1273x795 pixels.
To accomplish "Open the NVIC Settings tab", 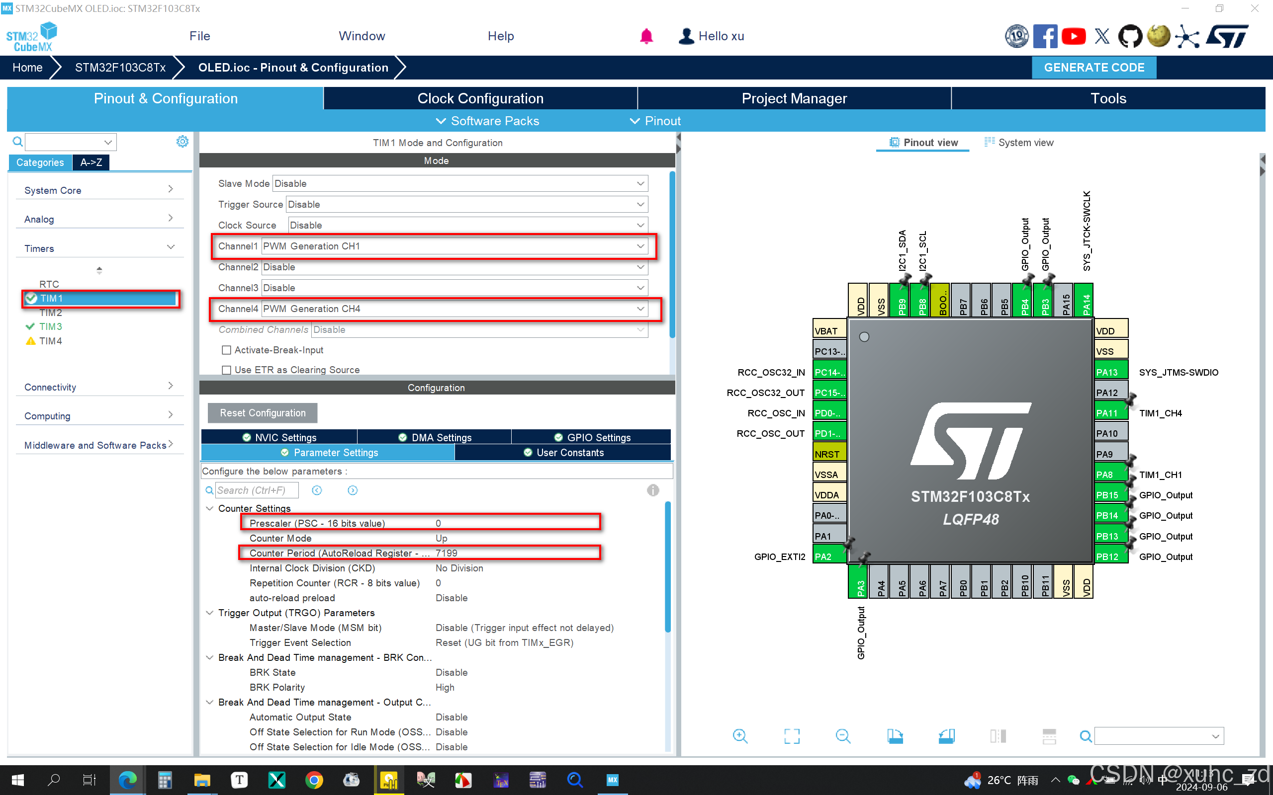I will (x=279, y=437).
